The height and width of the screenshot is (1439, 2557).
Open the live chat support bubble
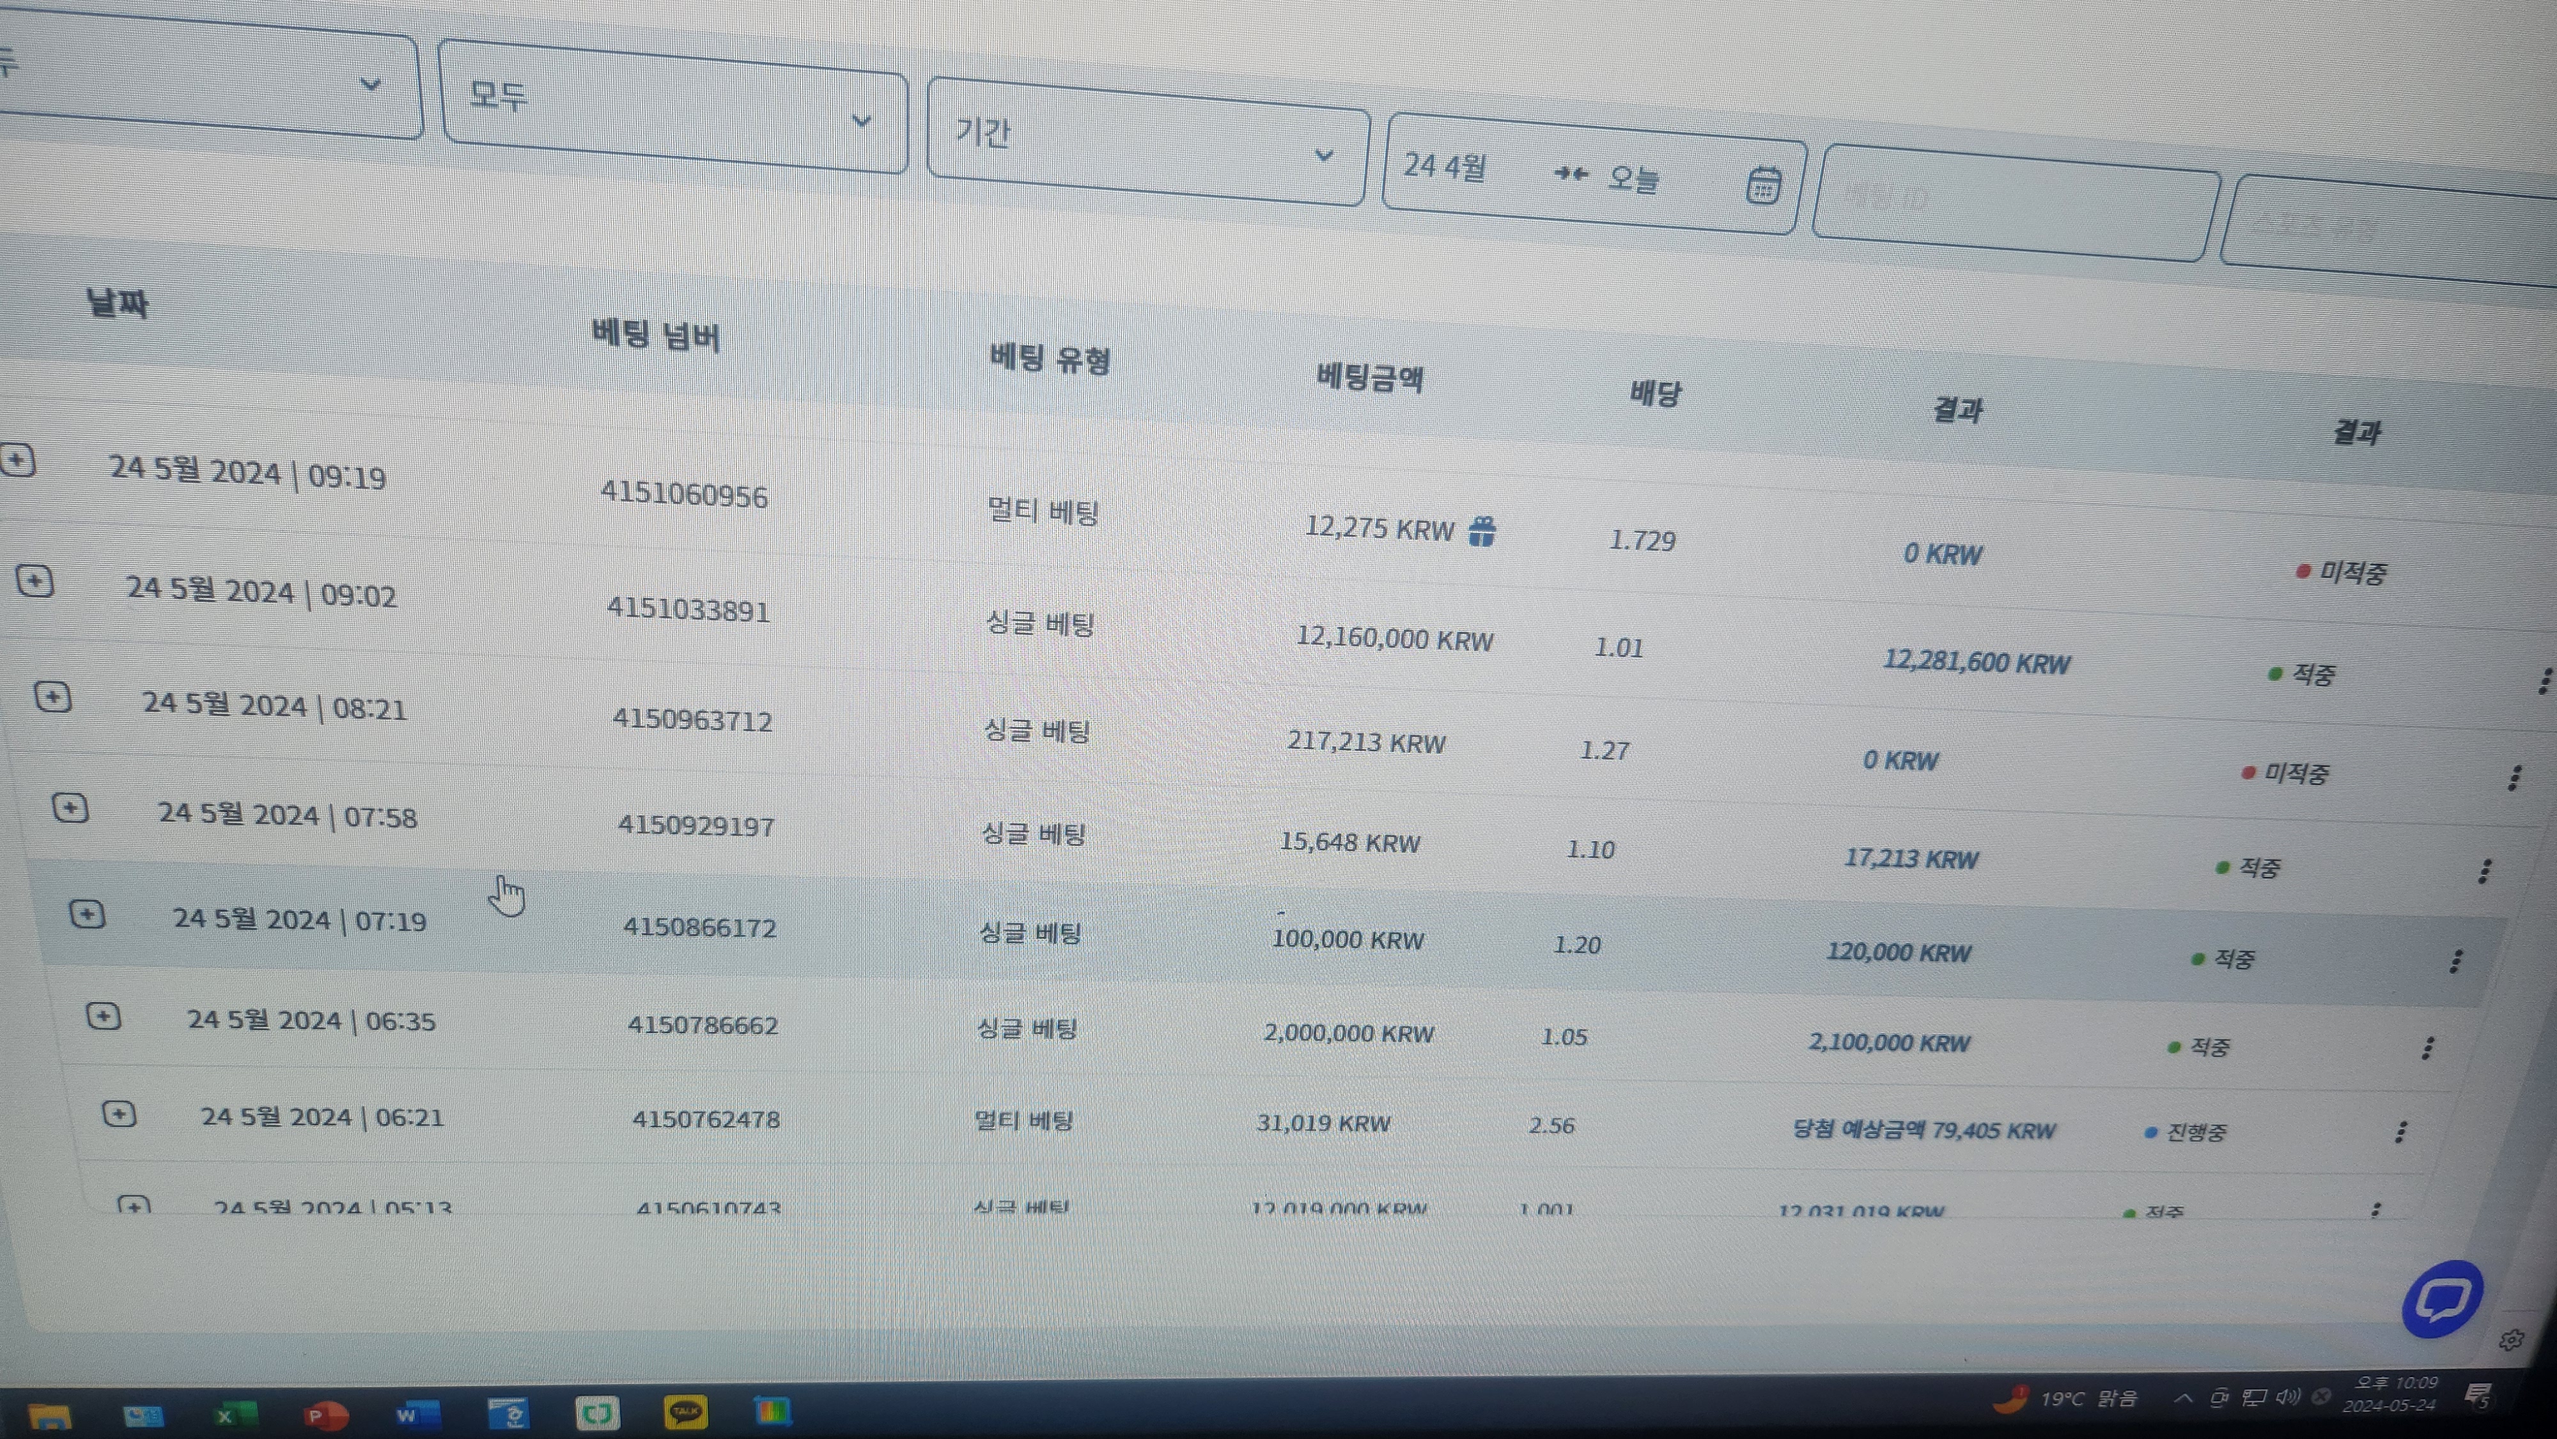pyautogui.click(x=2442, y=1299)
